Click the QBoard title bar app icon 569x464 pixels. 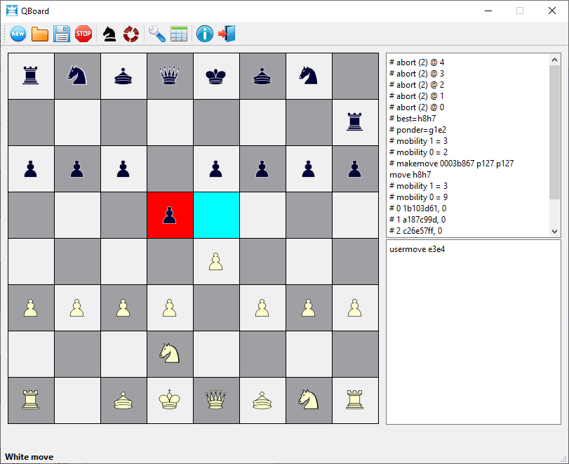(x=12, y=11)
